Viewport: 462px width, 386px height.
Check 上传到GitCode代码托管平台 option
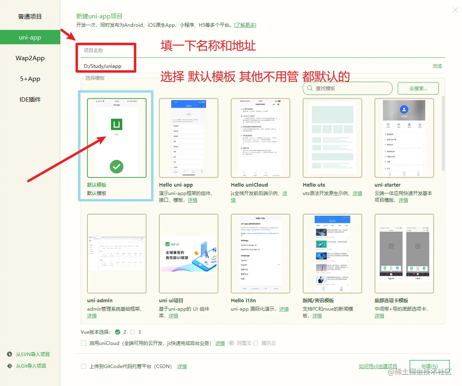click(84, 366)
